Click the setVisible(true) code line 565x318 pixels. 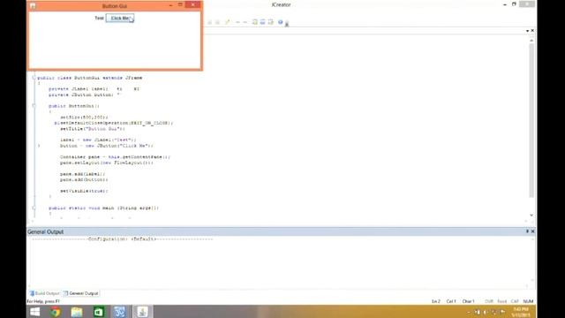84,191
